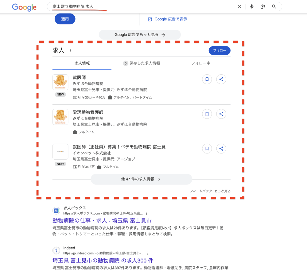Open the 動物病院の仕事・求人 link
This screenshot has width=307, height=271.
click(101, 221)
